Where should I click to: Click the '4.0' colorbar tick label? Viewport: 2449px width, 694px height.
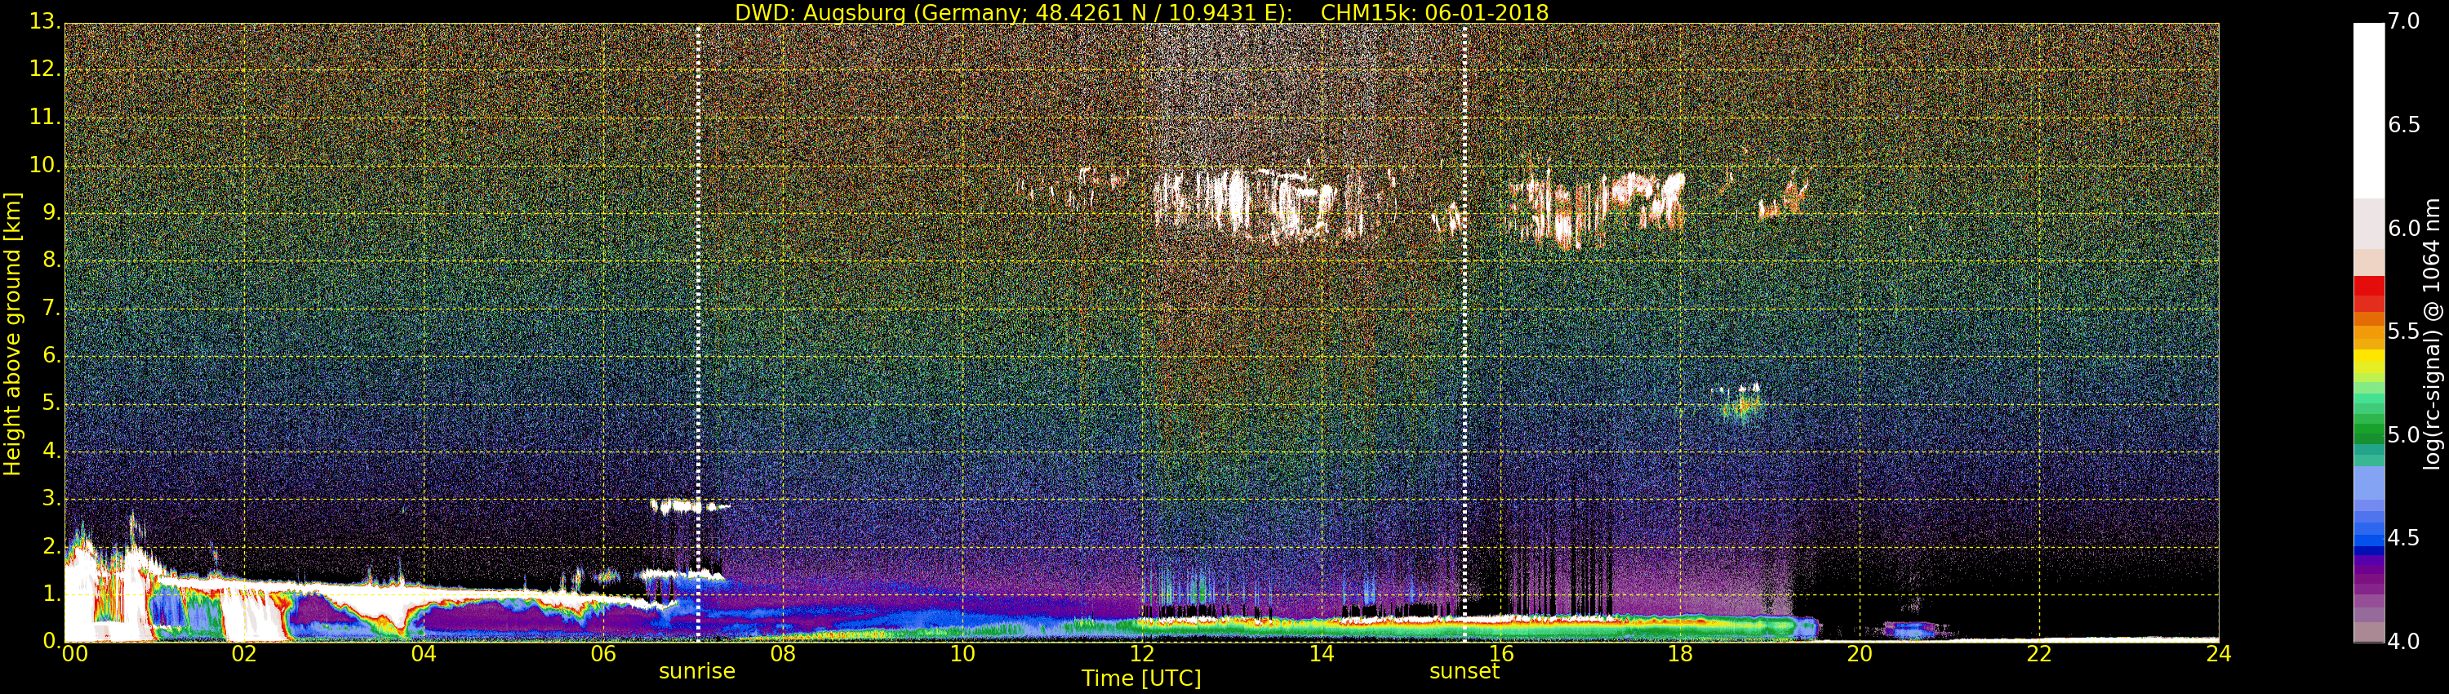(x=2404, y=641)
